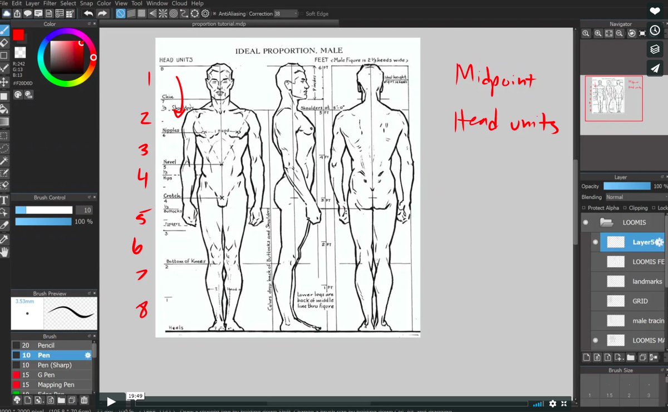668x412 pixels.
Task: Click the delete brush trash icon
Action: tap(84, 400)
